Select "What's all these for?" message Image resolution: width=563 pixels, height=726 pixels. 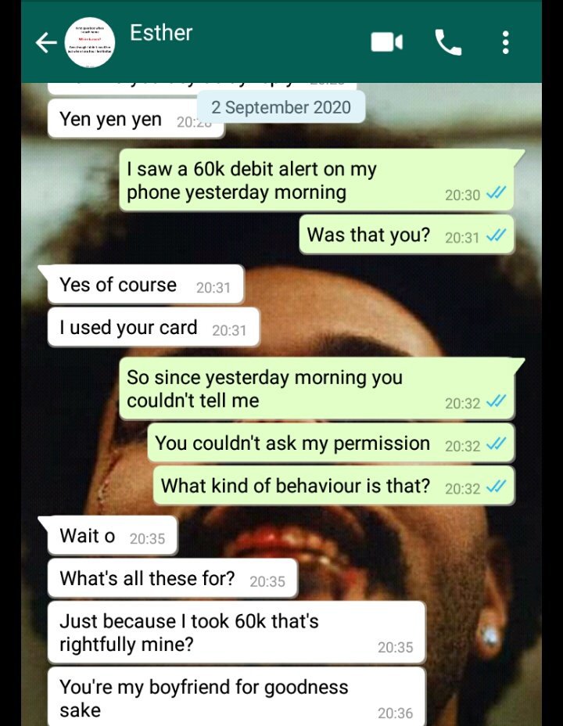173,578
